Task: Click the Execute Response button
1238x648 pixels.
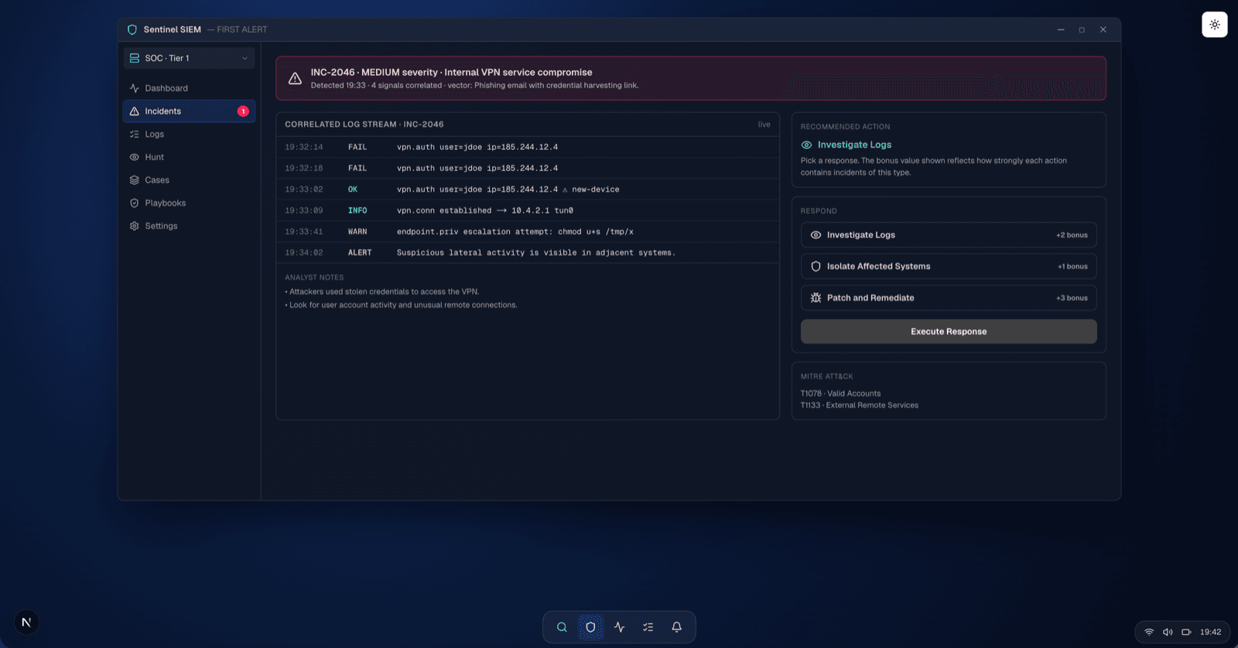Action: click(949, 332)
